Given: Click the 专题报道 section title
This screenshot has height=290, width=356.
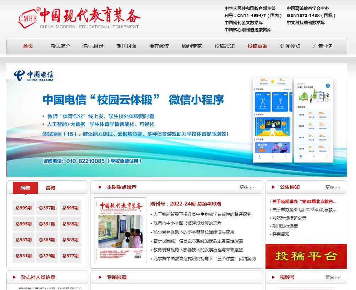Looking at the screenshot, I should point(117,277).
